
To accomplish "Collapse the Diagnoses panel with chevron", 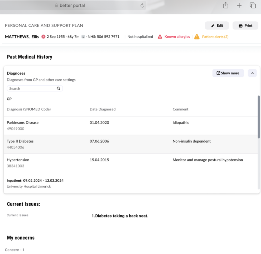I will 252,73.
